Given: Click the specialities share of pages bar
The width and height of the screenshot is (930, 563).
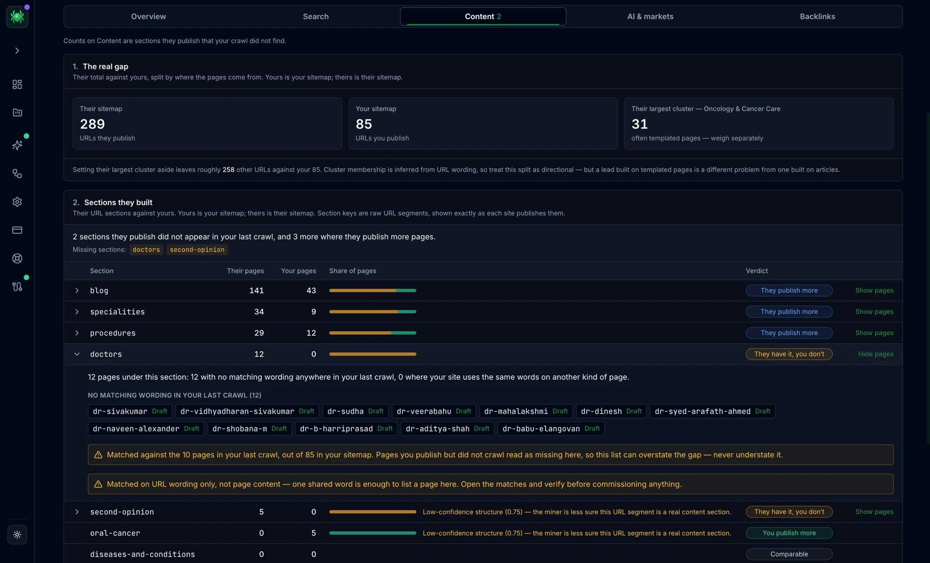Looking at the screenshot, I should [x=372, y=312].
